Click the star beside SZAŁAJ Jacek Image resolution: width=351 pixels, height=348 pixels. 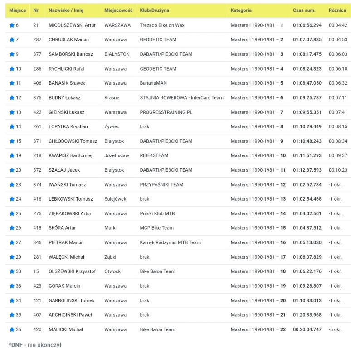click(x=12, y=170)
